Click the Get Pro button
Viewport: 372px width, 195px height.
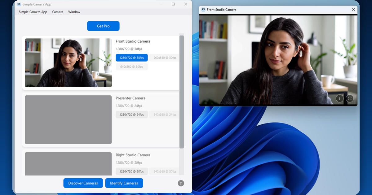[103, 26]
